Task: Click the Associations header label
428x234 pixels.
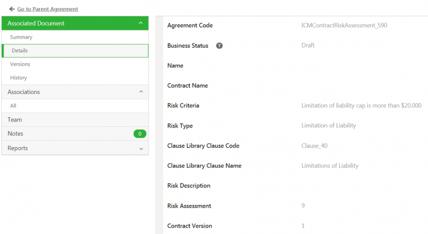Action: click(24, 92)
